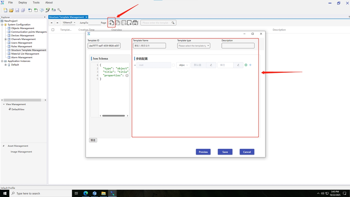Open Microsoft Edge from the taskbar
The width and height of the screenshot is (350, 197).
pyautogui.click(x=86, y=193)
